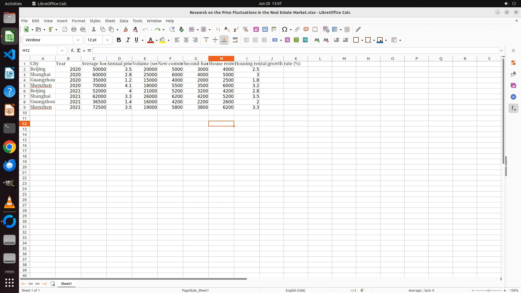
Task: Click the formula input line
Action: 295,50
